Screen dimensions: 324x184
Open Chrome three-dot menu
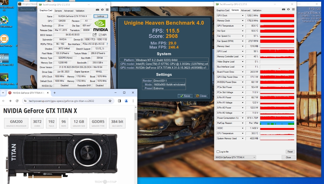133,101
